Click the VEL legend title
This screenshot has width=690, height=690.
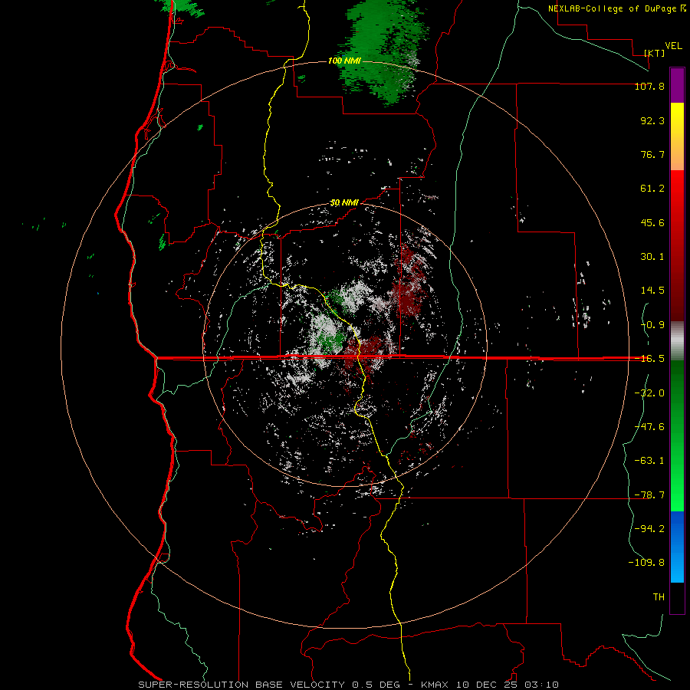pos(673,46)
